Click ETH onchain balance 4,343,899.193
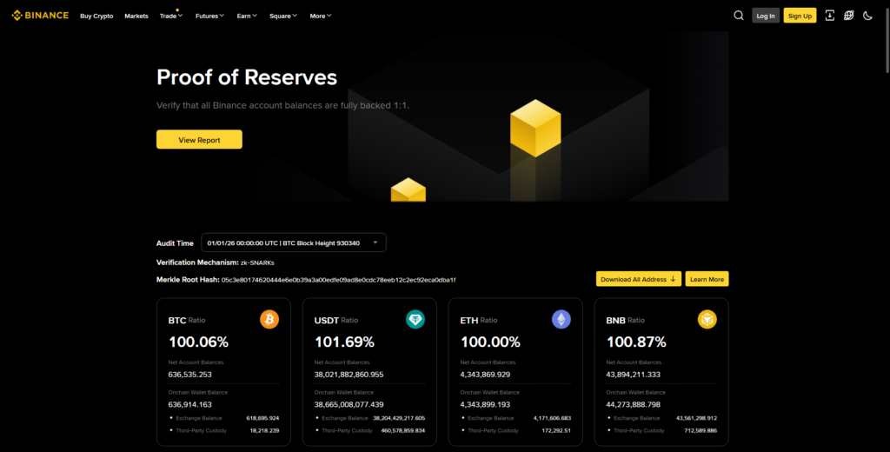 tap(485, 405)
